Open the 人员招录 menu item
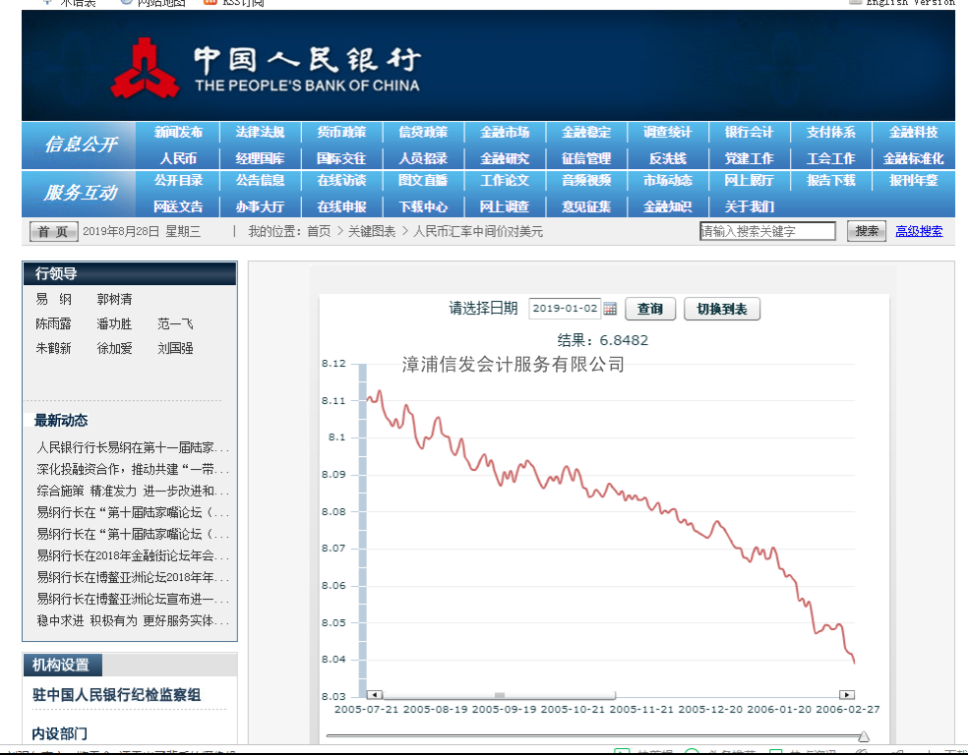The width and height of the screenshot is (968, 755). (423, 158)
